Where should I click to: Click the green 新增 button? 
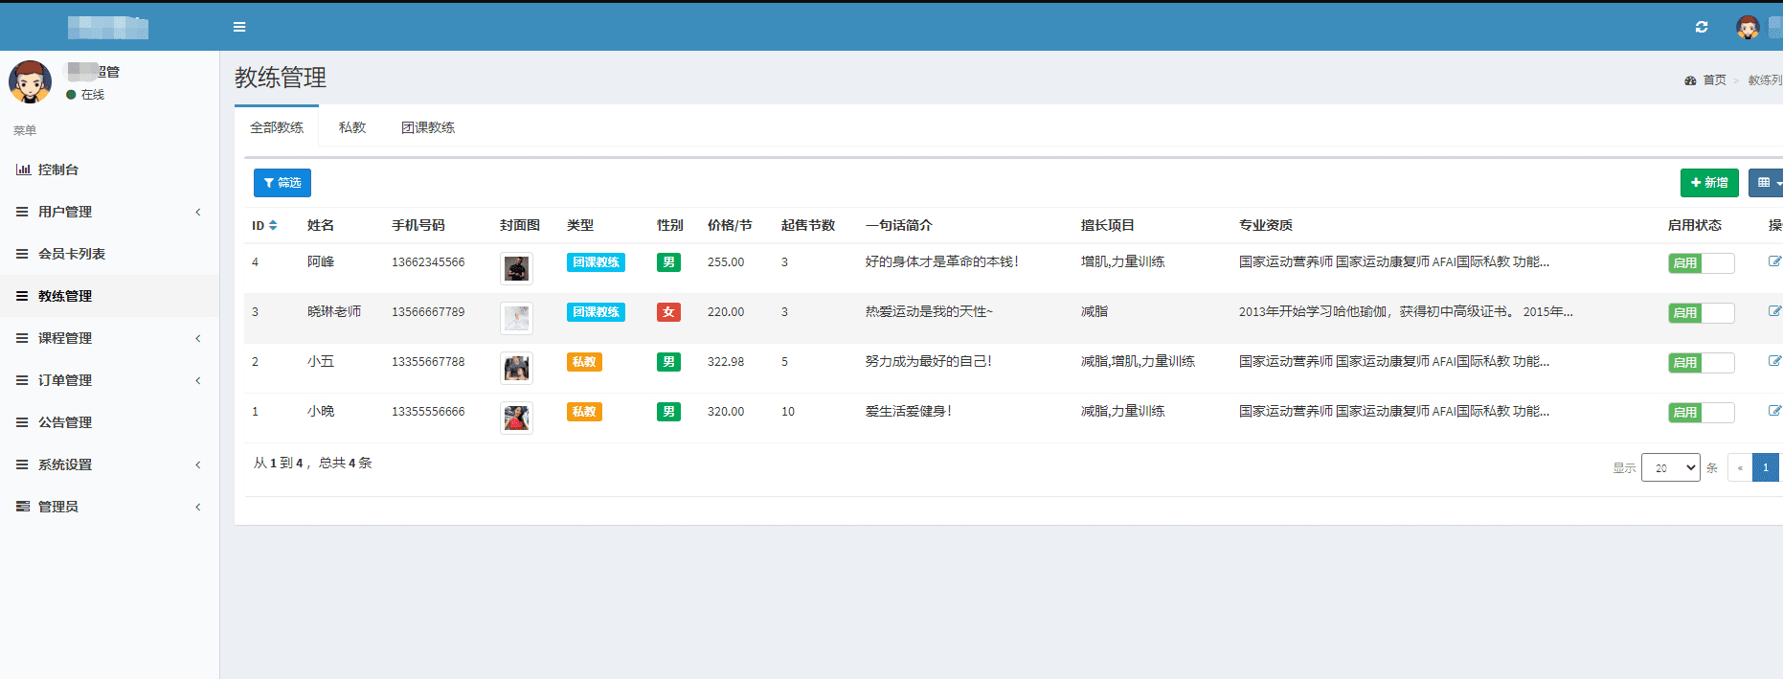(x=1709, y=183)
